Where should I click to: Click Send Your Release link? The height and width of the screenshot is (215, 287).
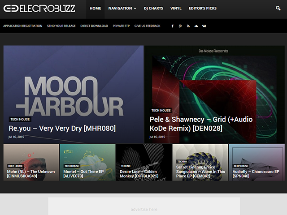[x=61, y=26]
